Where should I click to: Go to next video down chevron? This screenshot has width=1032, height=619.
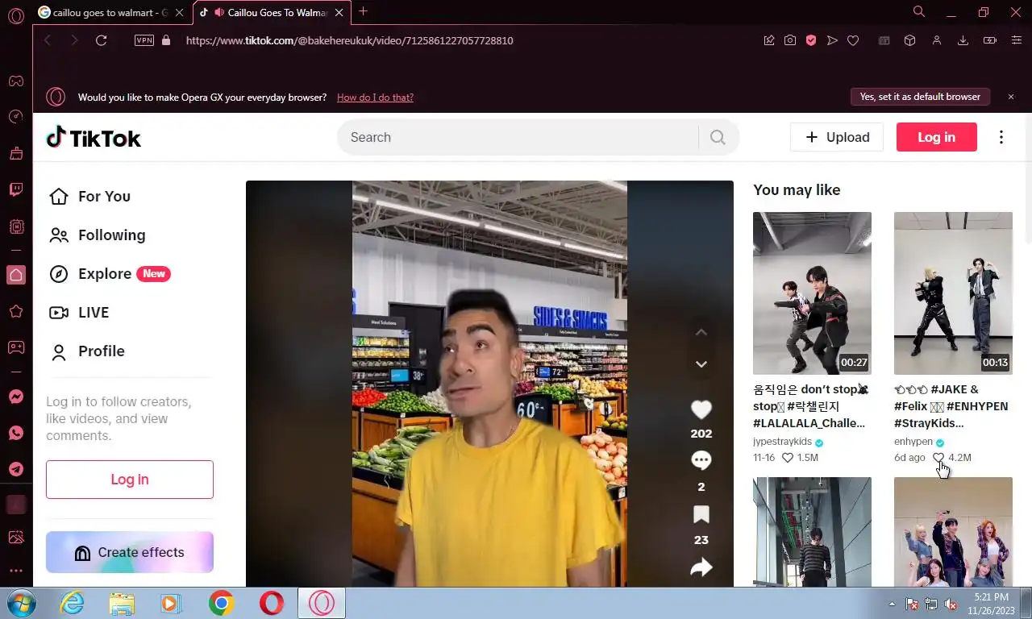[701, 364]
